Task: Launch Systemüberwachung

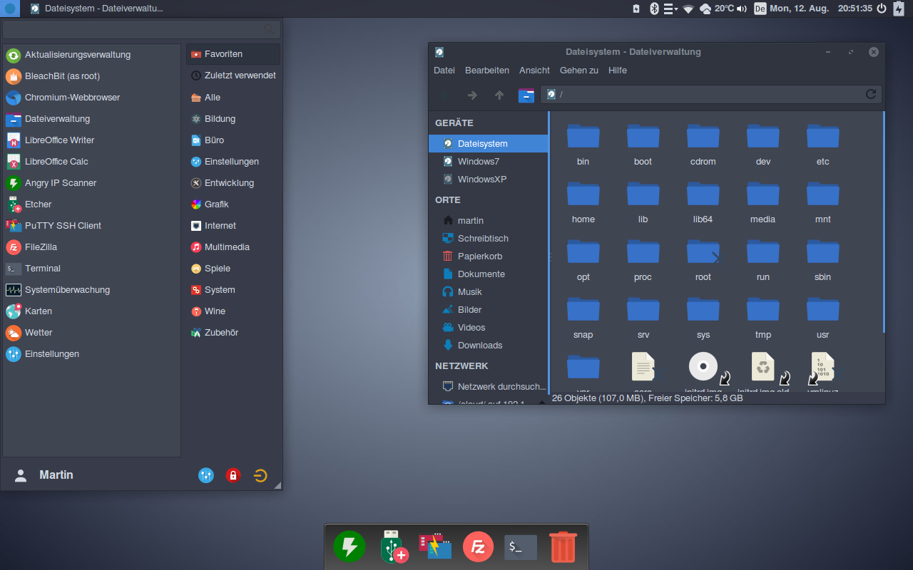Action: [x=92, y=290]
